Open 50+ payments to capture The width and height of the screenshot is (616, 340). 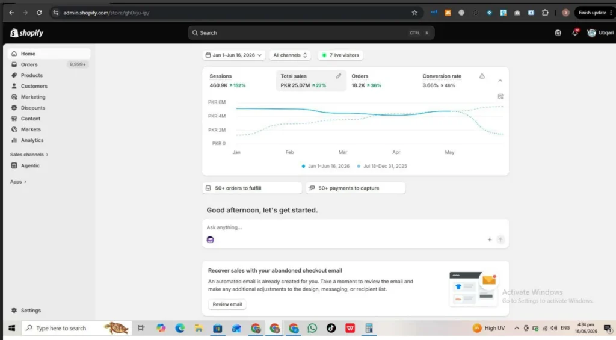(356, 188)
